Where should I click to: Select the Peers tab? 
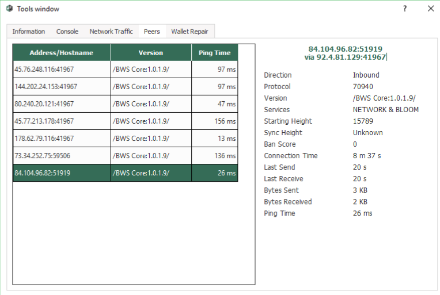pyautogui.click(x=152, y=32)
